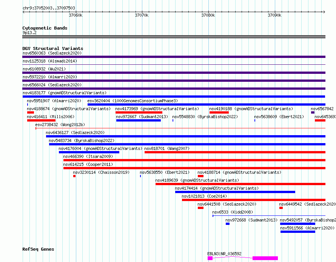Click the 37070k ruler tick label
The width and height of the screenshot is (336, 262).
point(142,15)
